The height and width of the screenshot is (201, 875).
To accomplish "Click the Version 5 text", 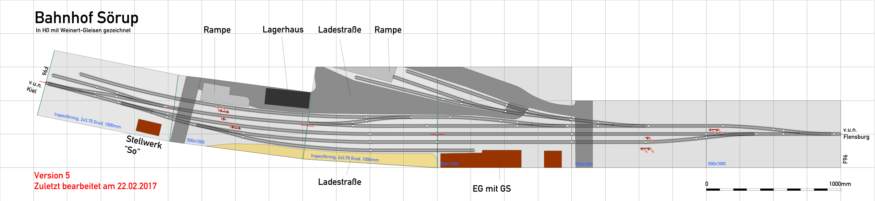I will [x=52, y=175].
